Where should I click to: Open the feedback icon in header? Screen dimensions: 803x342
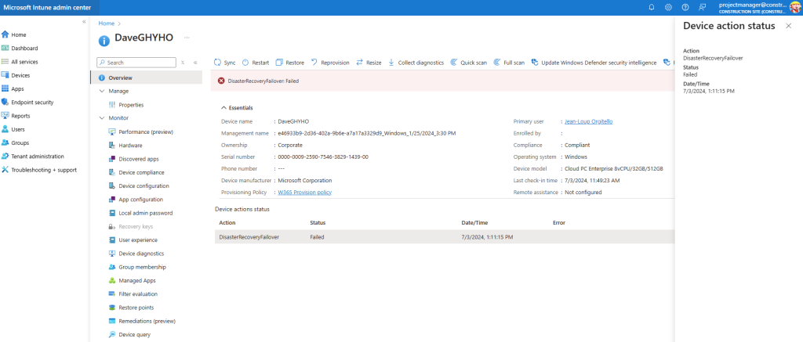(x=702, y=7)
